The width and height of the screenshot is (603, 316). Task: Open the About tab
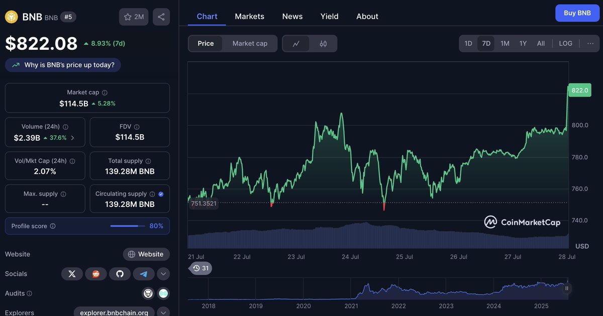[x=367, y=16]
